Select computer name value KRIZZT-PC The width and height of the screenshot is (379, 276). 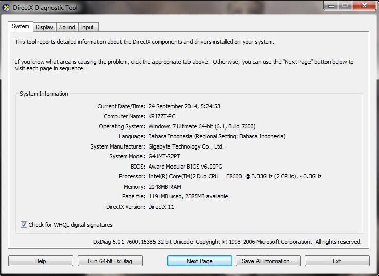coord(162,116)
